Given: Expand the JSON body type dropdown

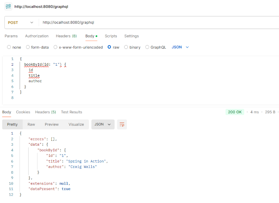Looking at the screenshot, I should click(x=180, y=47).
